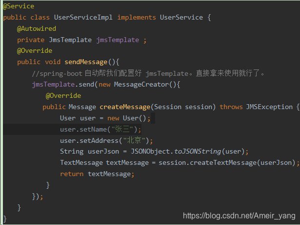The width and height of the screenshot is (300, 225).
Task: Click the MessageCreator constructor name
Action: 141,85
